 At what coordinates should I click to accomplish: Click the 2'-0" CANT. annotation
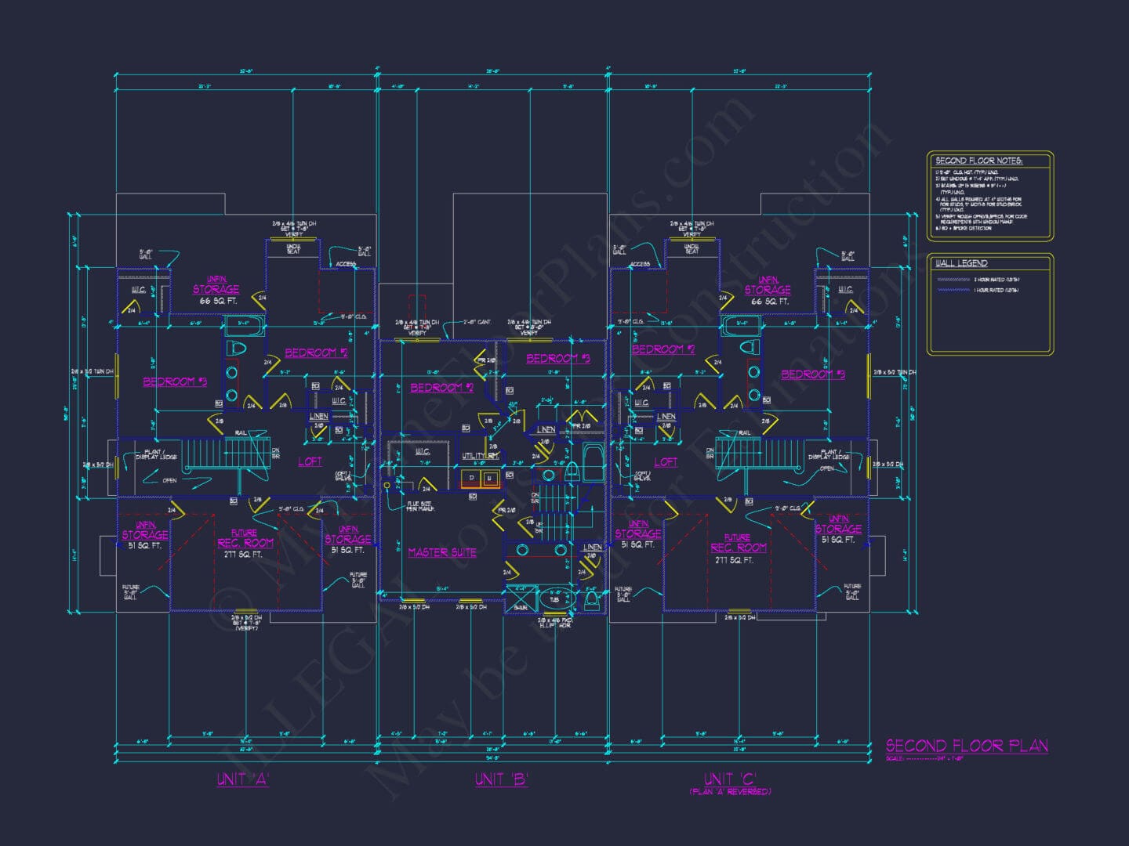[476, 322]
